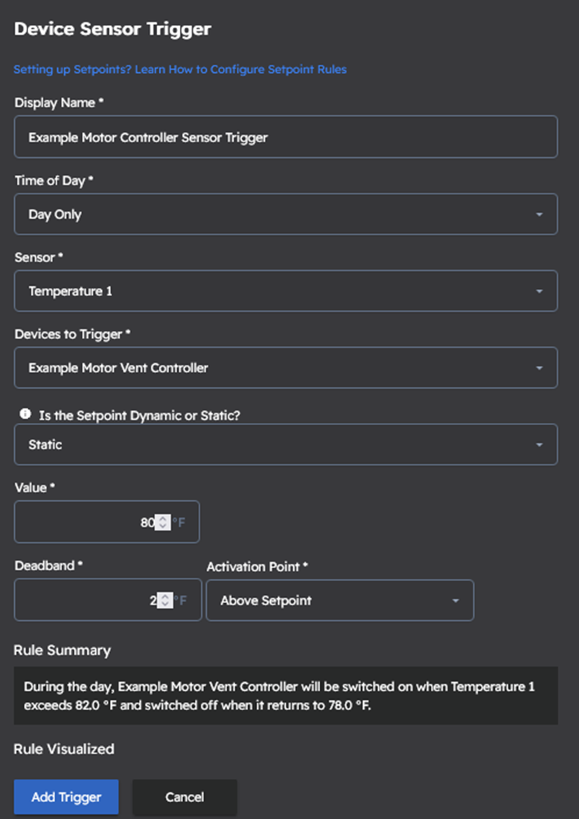Open the Time of Day dropdown

tap(285, 214)
